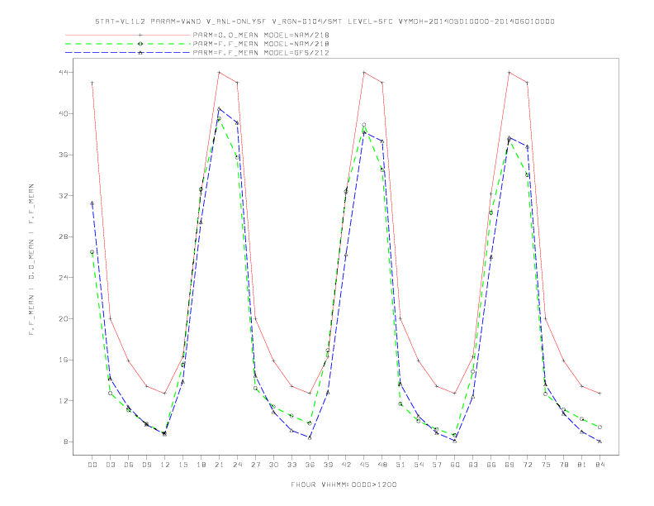Click y-axis tick label 28
654x506 pixels.
pos(64,236)
